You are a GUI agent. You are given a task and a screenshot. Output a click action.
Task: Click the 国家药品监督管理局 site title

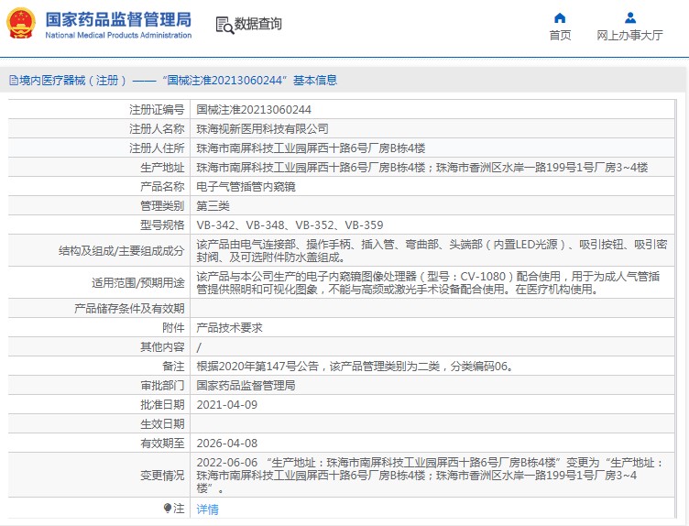coord(118,19)
